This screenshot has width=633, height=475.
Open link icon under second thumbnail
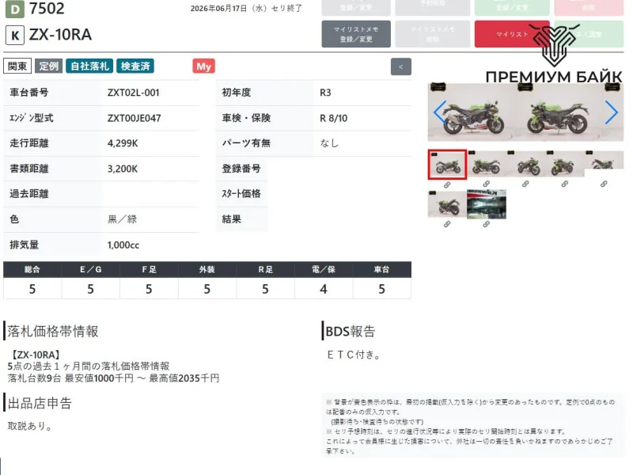486,184
